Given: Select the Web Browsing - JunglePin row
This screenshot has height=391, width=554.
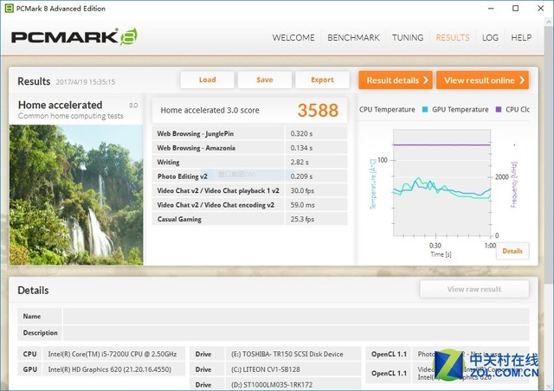Looking at the screenshot, I should point(249,133).
